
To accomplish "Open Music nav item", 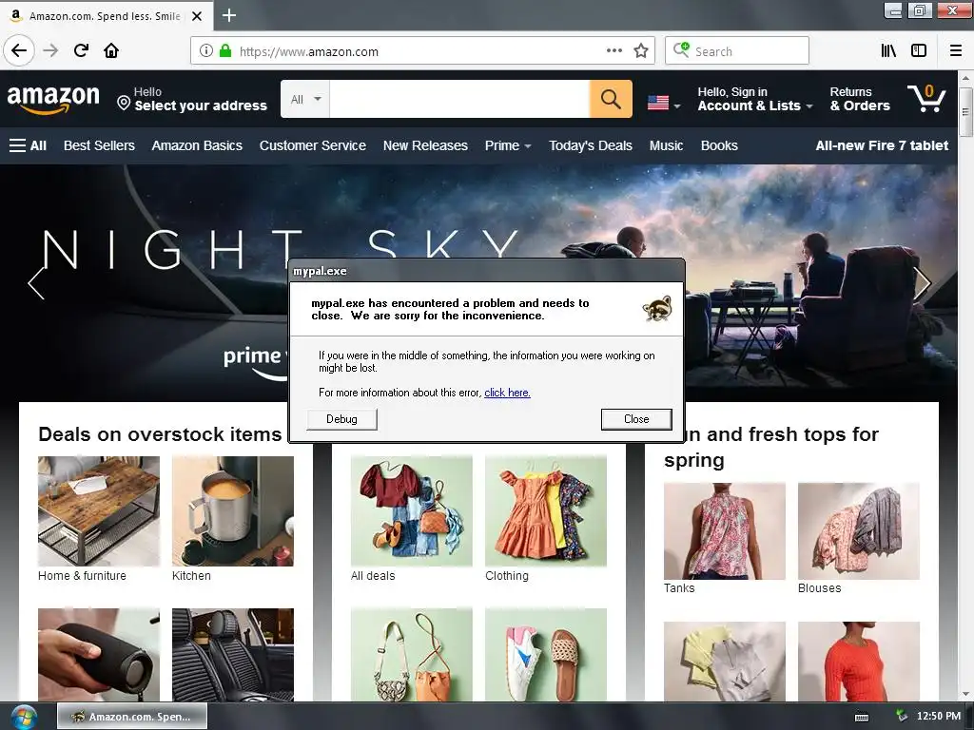I will pos(666,145).
